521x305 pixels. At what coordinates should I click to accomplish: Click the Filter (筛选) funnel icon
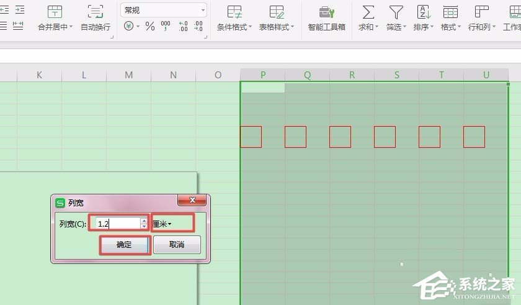(396, 12)
